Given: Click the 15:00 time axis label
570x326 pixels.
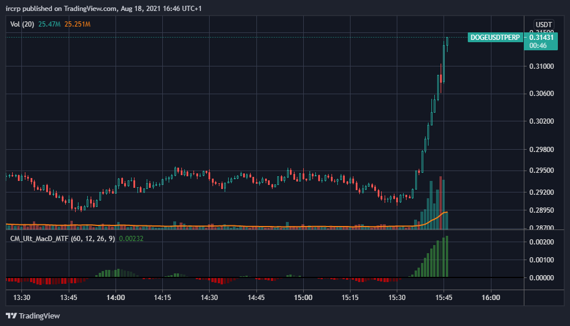Looking at the screenshot, I should (303, 298).
